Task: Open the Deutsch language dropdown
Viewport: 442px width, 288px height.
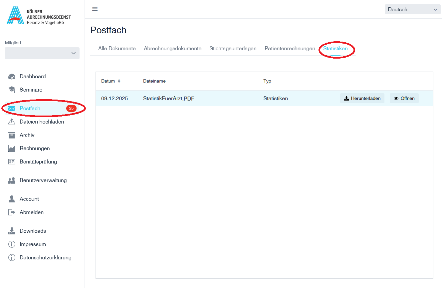Action: coord(412,10)
